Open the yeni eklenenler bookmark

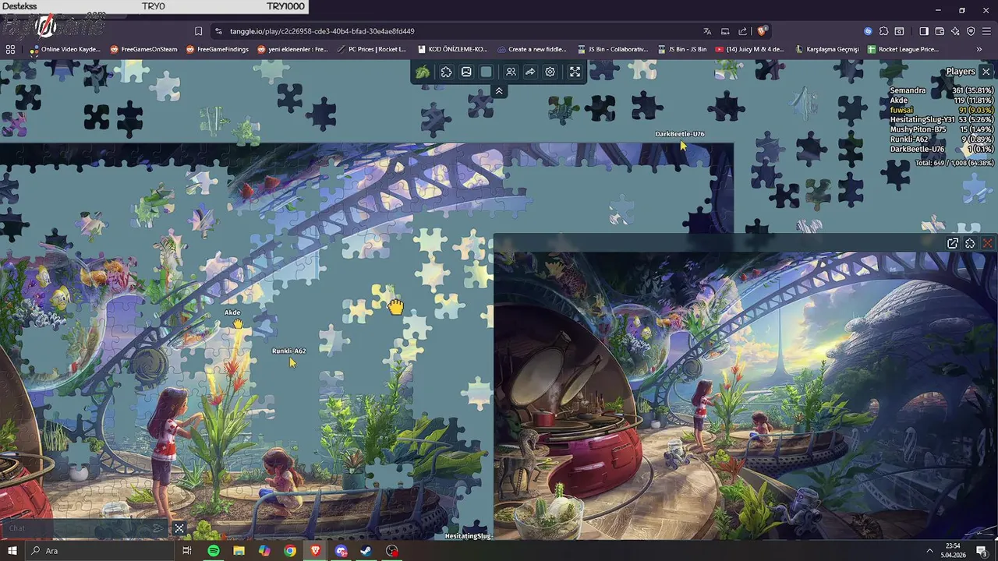pos(292,49)
